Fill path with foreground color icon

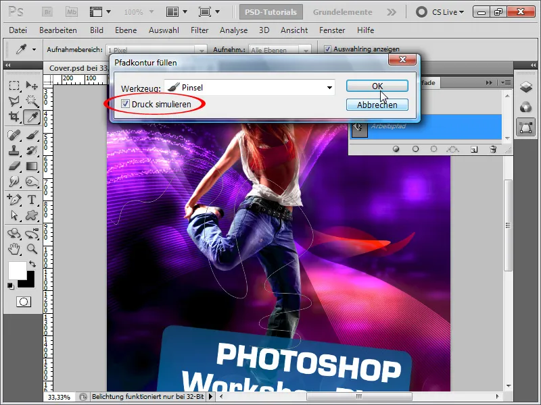coord(396,149)
